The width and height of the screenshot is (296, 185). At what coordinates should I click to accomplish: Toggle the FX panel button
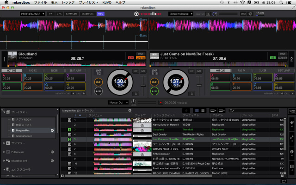tap(51, 14)
